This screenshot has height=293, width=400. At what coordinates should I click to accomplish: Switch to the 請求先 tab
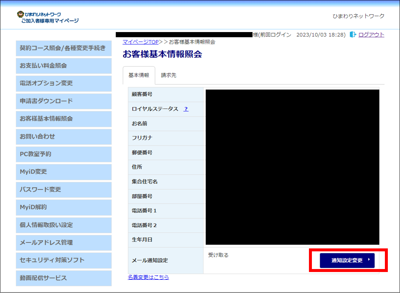[x=168, y=75]
